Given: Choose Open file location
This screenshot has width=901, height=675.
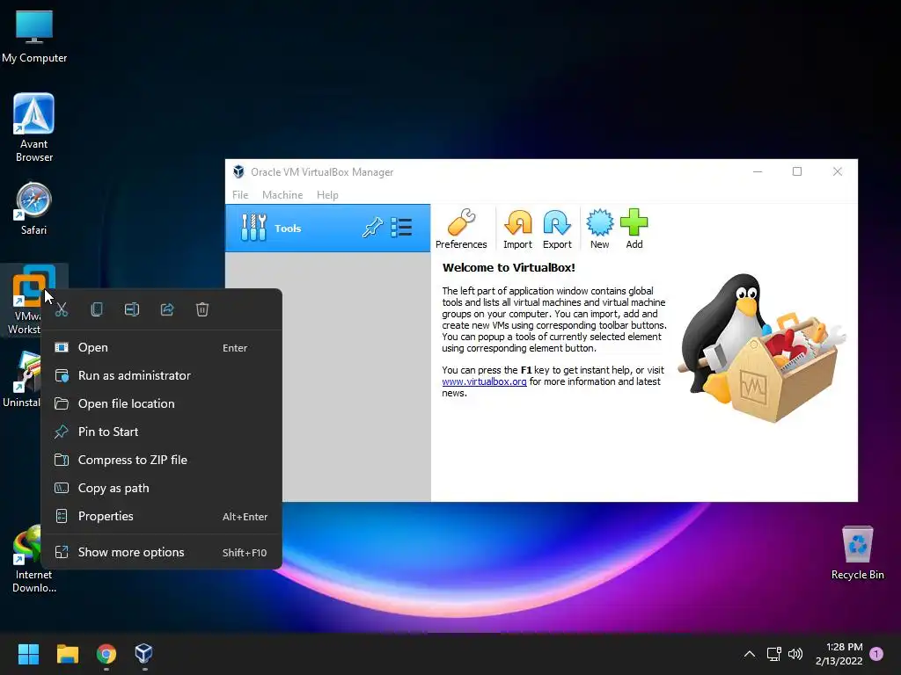Looking at the screenshot, I should pyautogui.click(x=162, y=403).
